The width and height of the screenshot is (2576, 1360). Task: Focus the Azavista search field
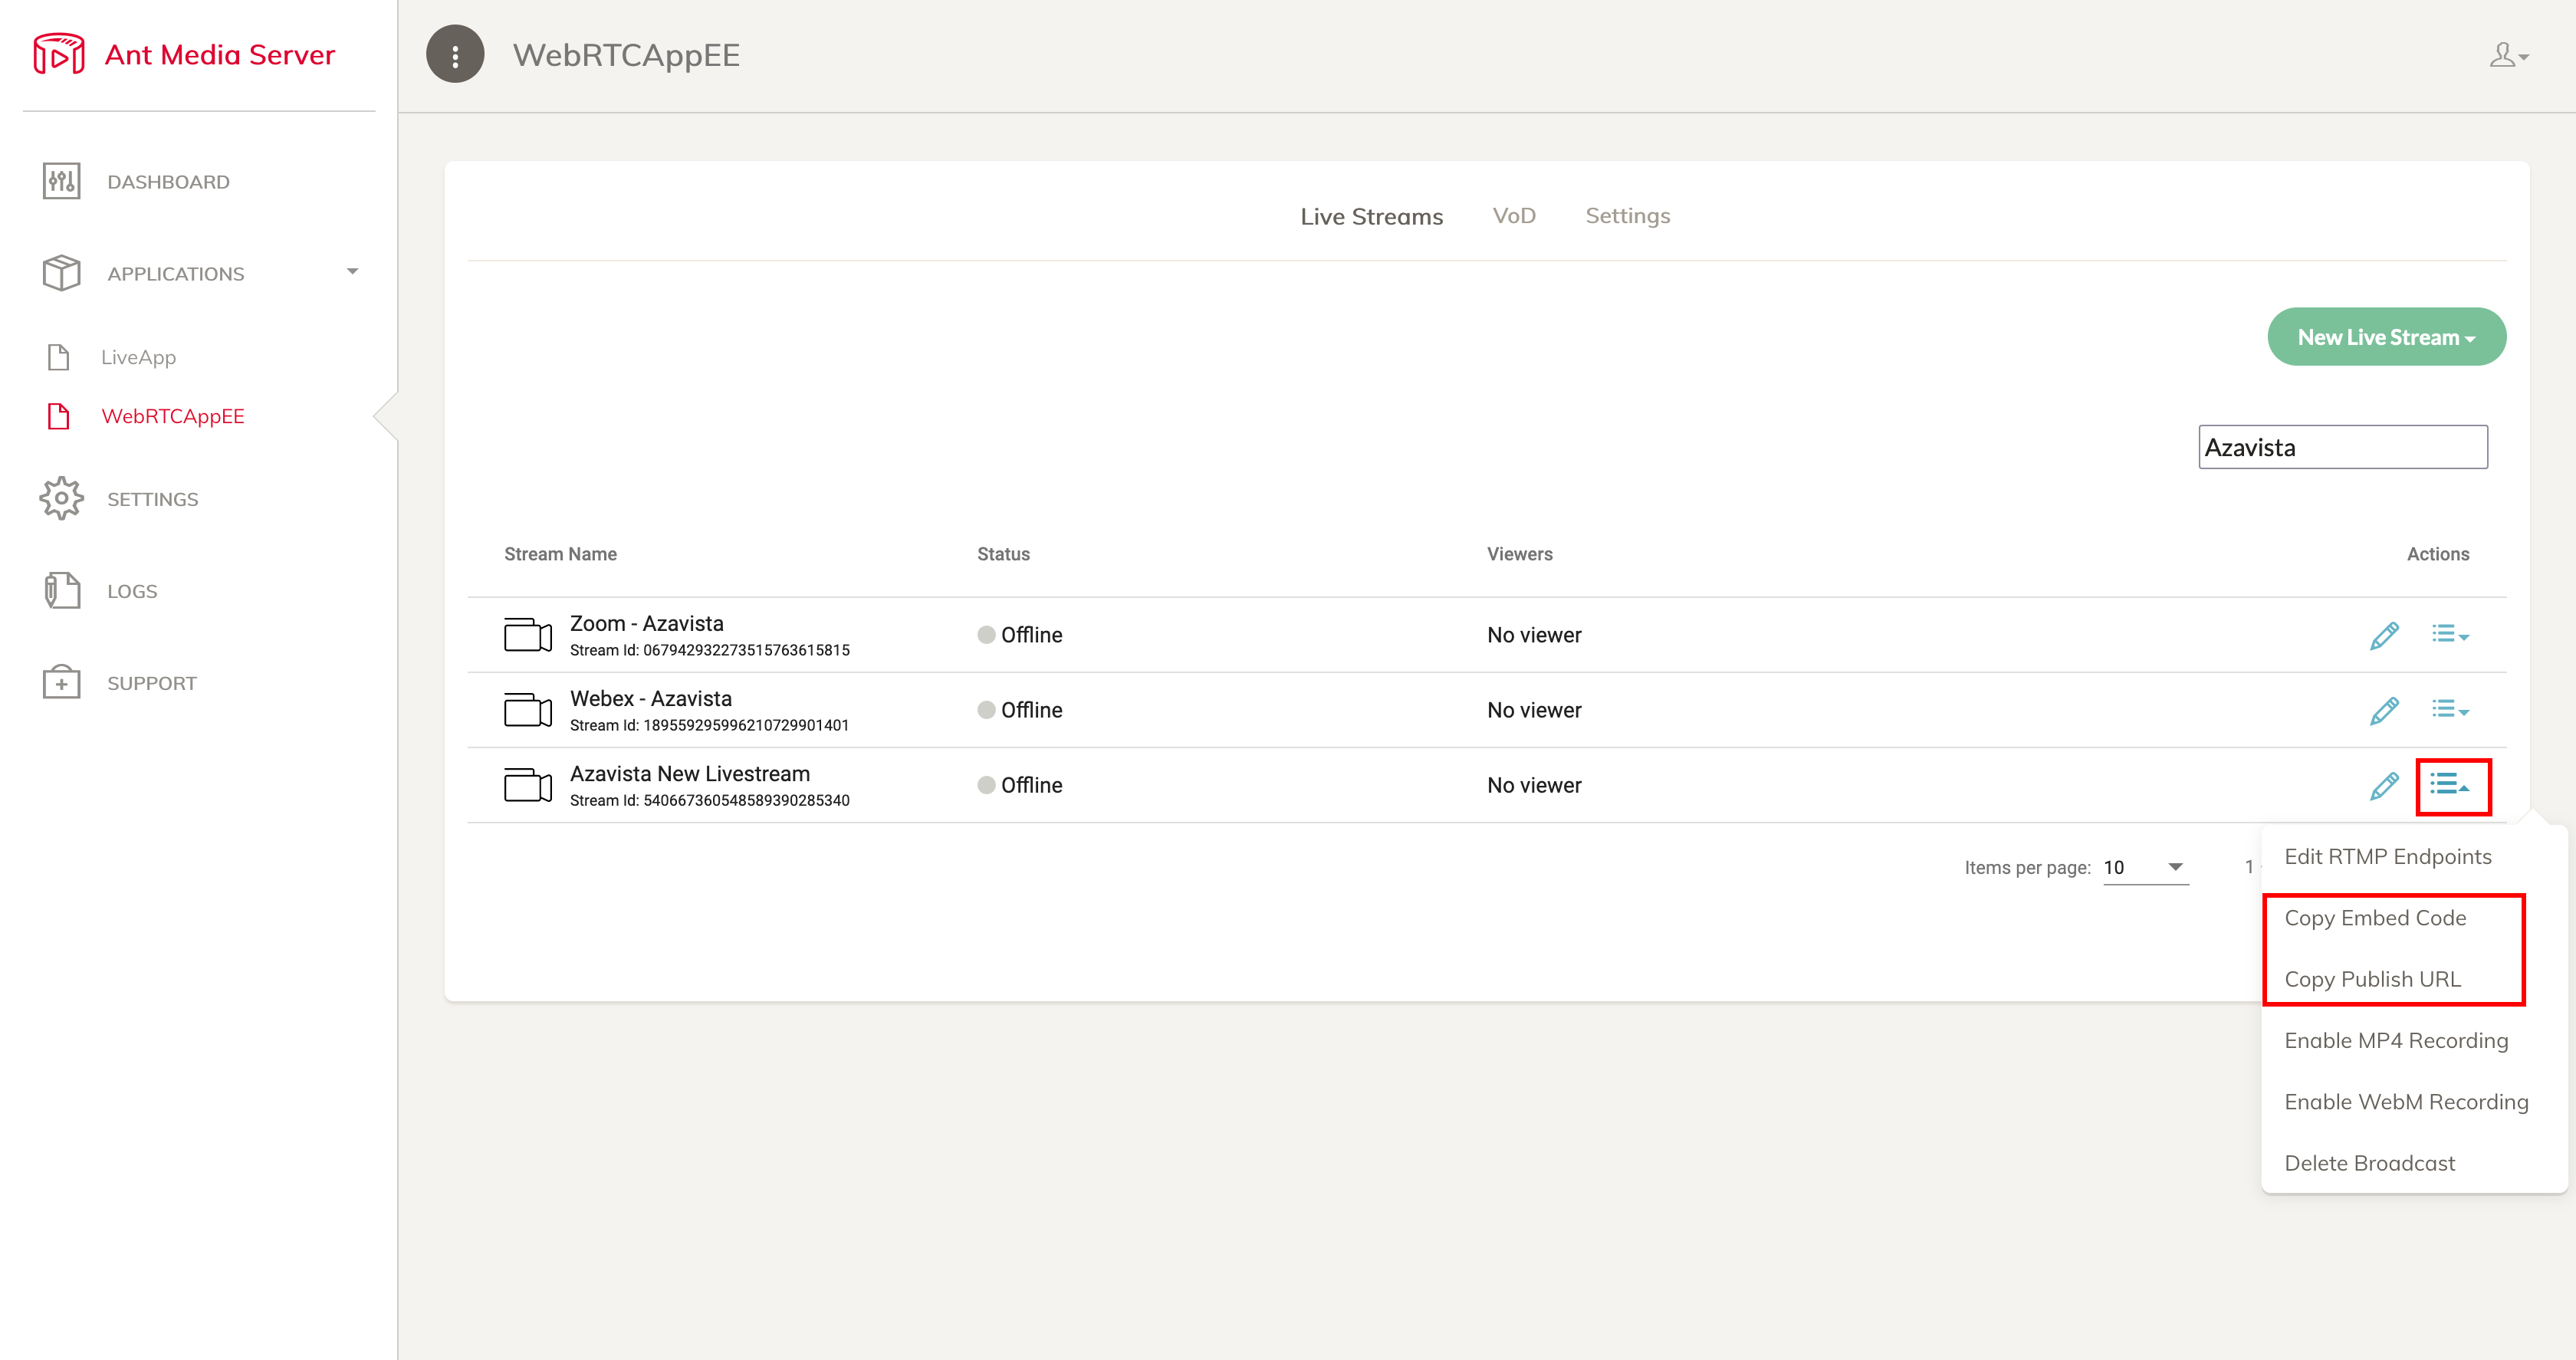coord(2342,447)
